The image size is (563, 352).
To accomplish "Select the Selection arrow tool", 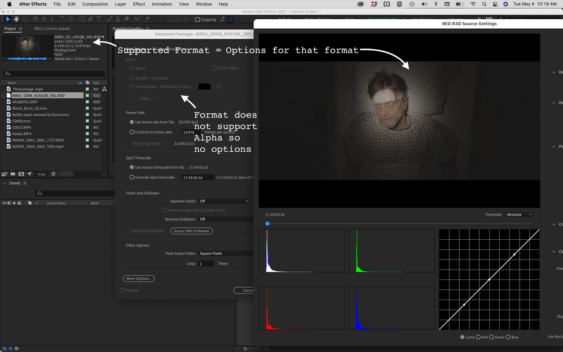I will click(x=8, y=19).
